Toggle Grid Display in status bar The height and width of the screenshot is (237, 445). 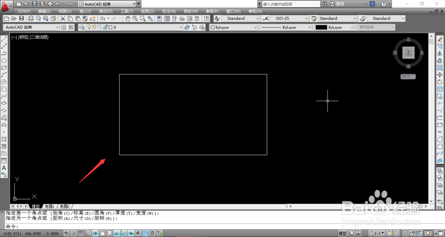81,233
